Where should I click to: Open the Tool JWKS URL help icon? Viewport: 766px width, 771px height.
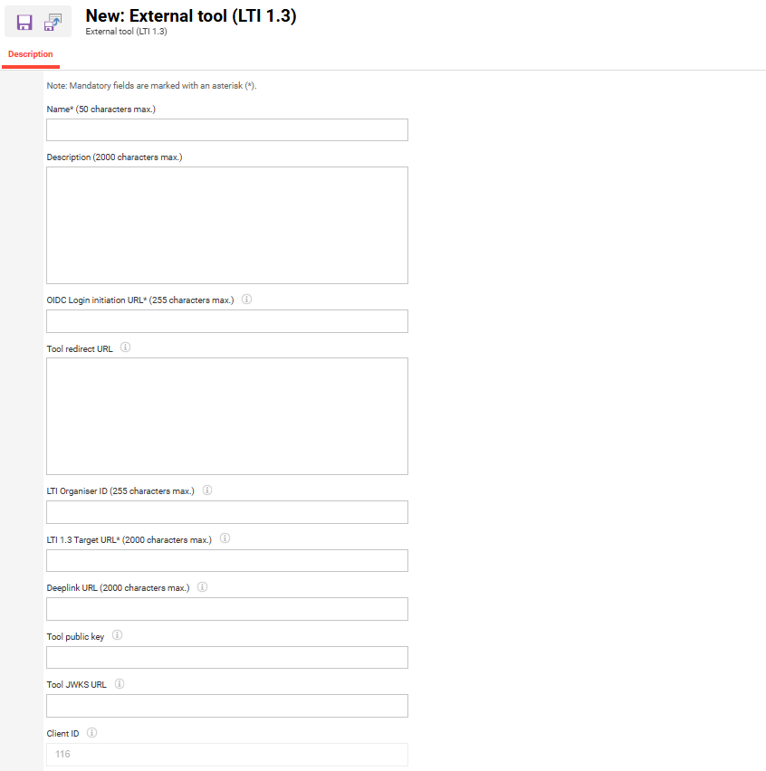click(x=119, y=683)
